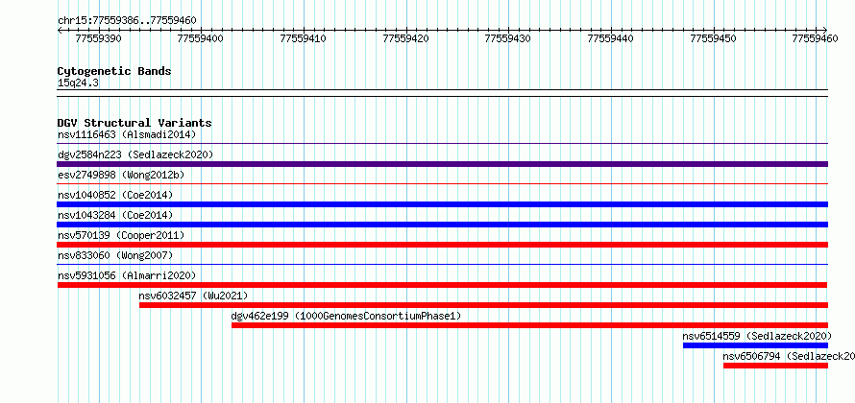The image size is (855, 403).
Task: Click the chr15:77559386..77559460 region label
Action: point(127,21)
